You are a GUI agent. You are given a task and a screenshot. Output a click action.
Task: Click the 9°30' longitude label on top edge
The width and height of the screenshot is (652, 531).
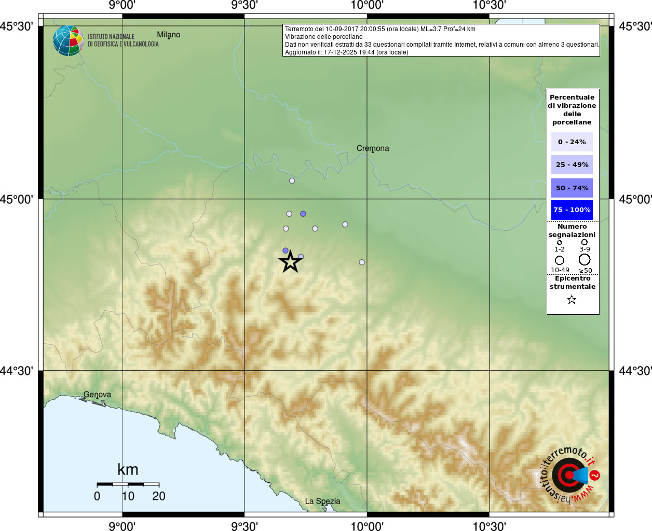244,5
